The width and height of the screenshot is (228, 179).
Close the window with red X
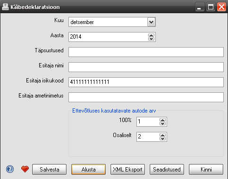coord(221,7)
